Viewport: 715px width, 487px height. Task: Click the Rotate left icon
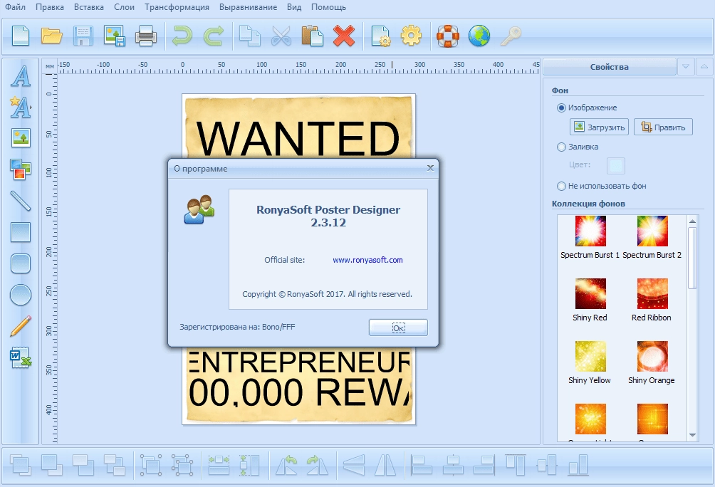click(x=287, y=465)
